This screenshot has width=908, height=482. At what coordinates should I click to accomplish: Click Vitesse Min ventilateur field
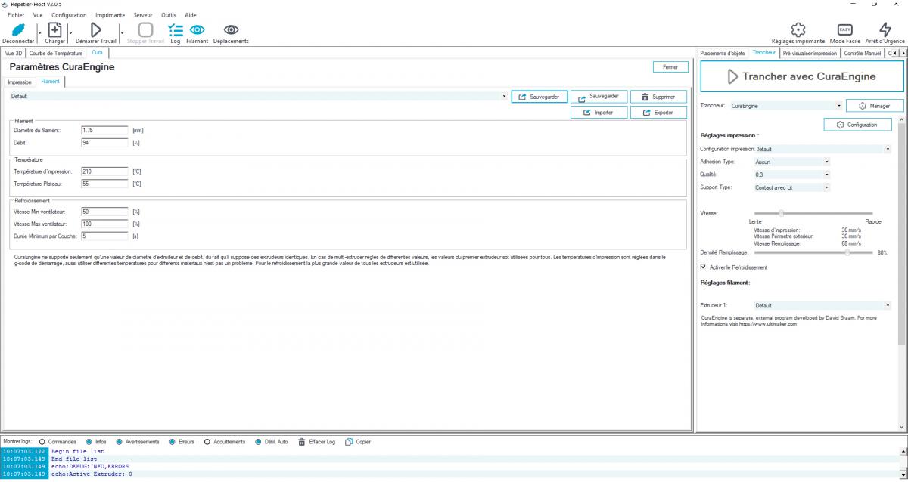pyautogui.click(x=104, y=212)
